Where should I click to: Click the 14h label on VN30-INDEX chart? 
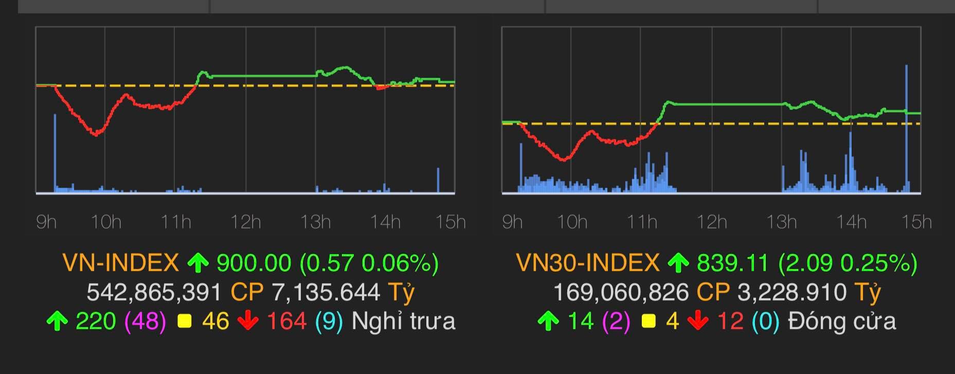coord(851,222)
